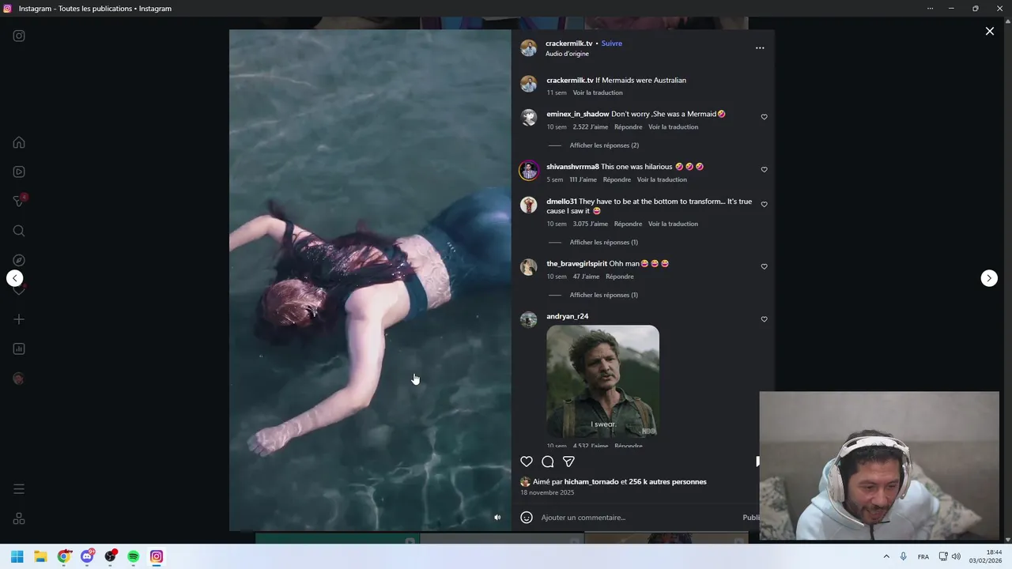Open dmello31's profile picture

(529, 205)
